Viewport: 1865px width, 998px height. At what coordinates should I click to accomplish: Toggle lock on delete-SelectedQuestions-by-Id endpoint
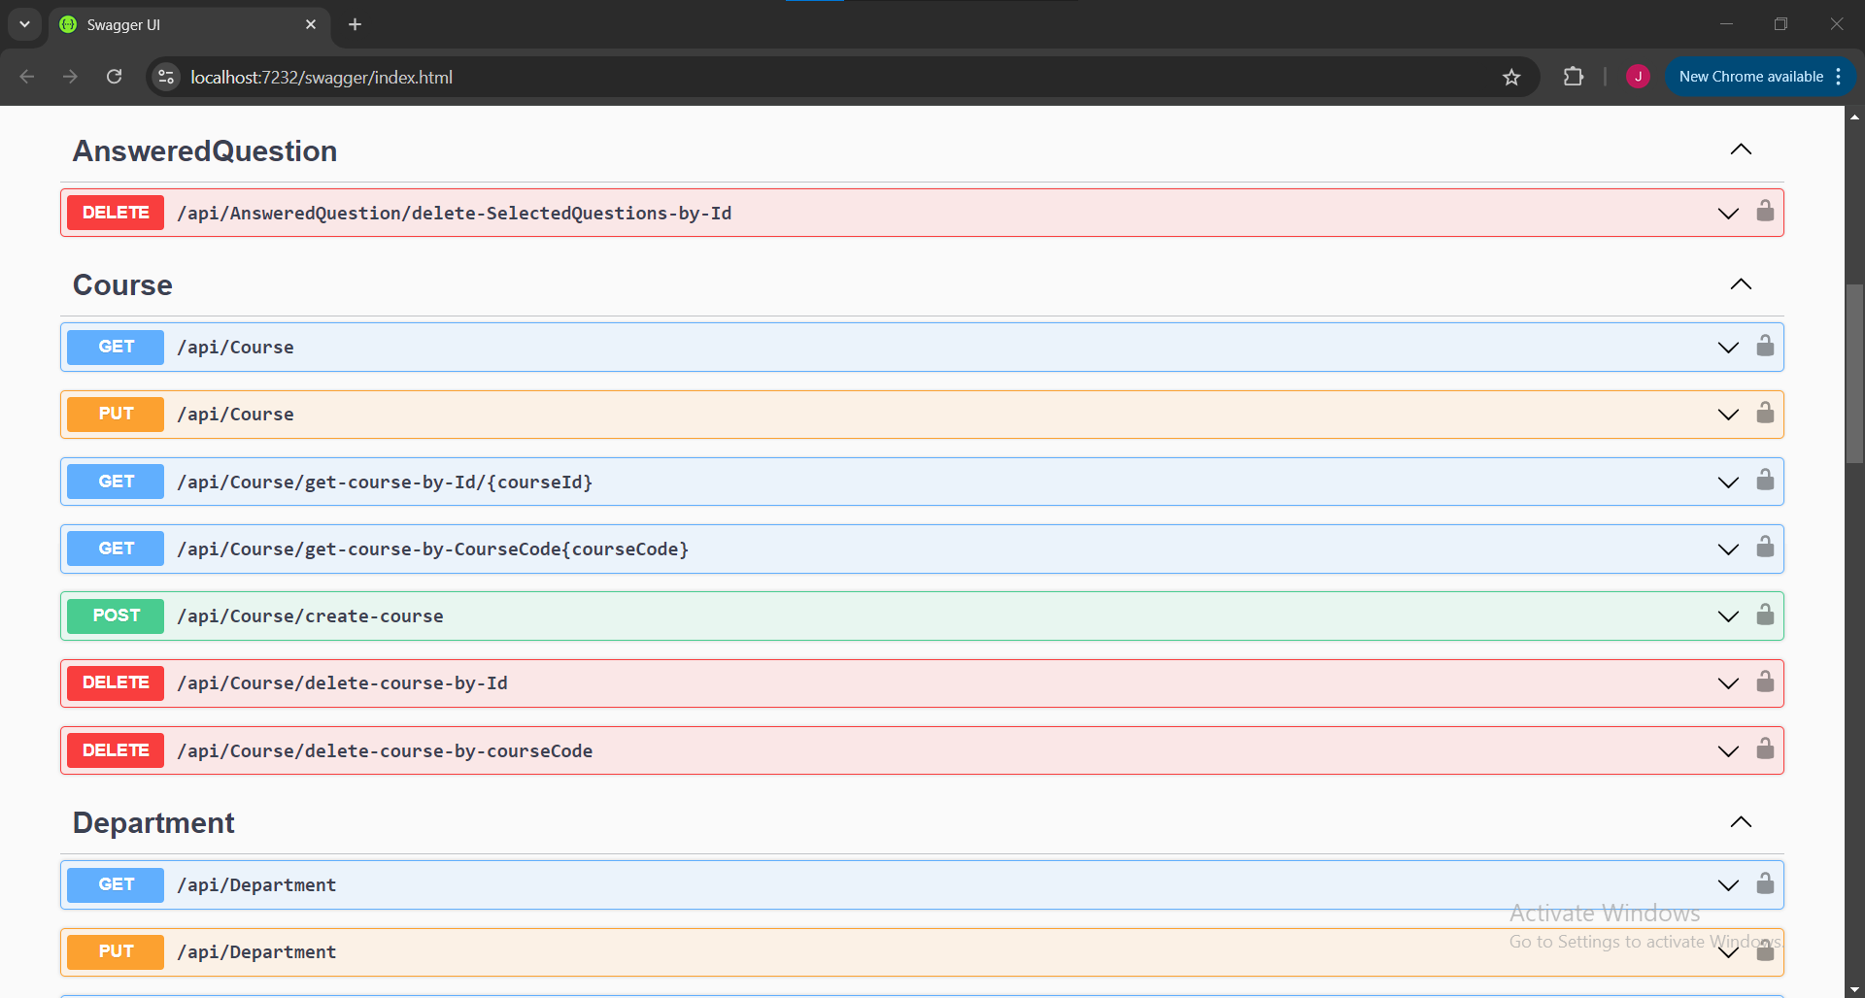tap(1764, 212)
